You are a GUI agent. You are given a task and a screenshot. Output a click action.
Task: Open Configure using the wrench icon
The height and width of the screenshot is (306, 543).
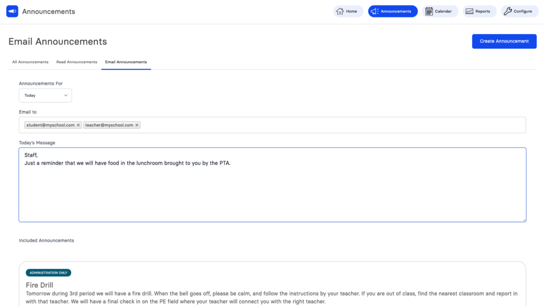508,11
